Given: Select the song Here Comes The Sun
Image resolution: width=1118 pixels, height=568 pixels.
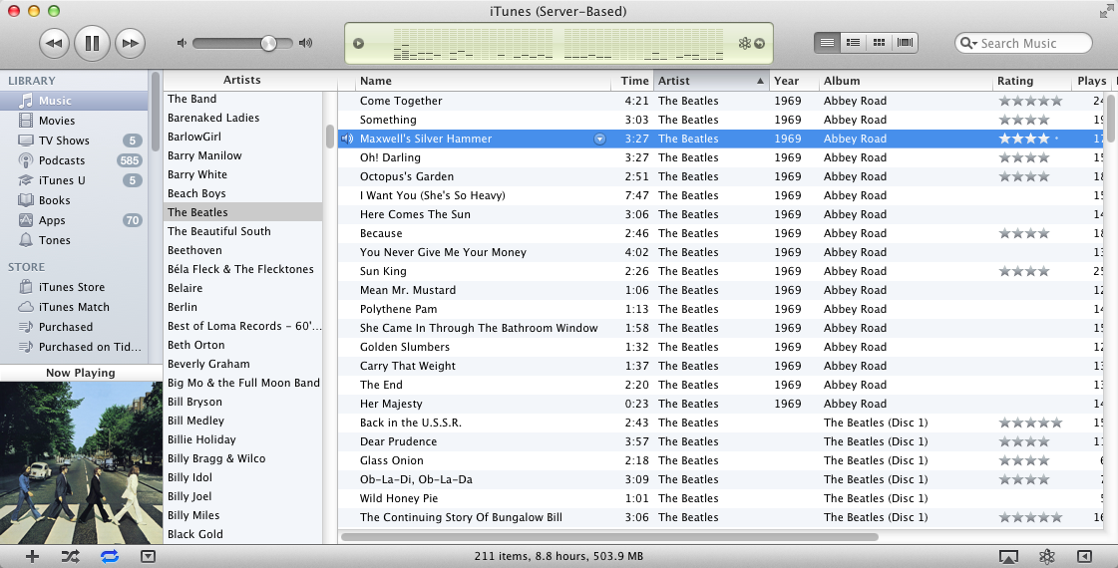Looking at the screenshot, I should (x=720, y=214).
